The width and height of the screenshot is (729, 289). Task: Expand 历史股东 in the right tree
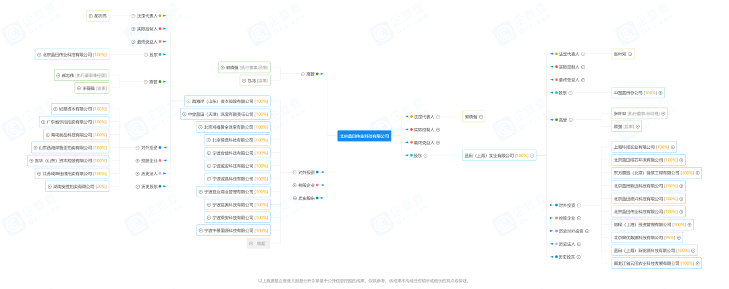[x=579, y=257]
